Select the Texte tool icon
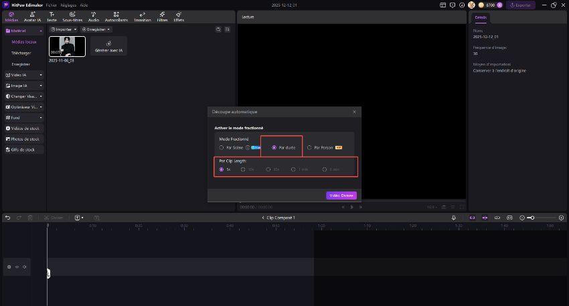This screenshot has width=569, height=306. [52, 16]
